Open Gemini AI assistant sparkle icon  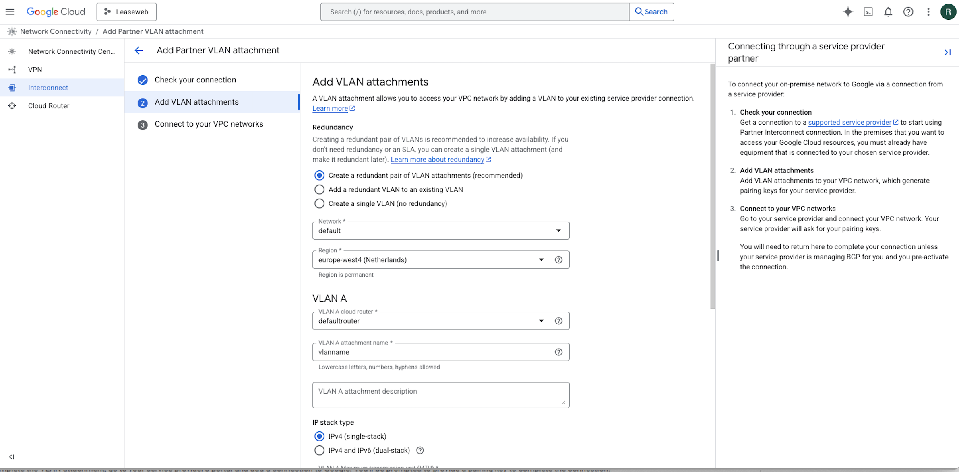(x=848, y=12)
